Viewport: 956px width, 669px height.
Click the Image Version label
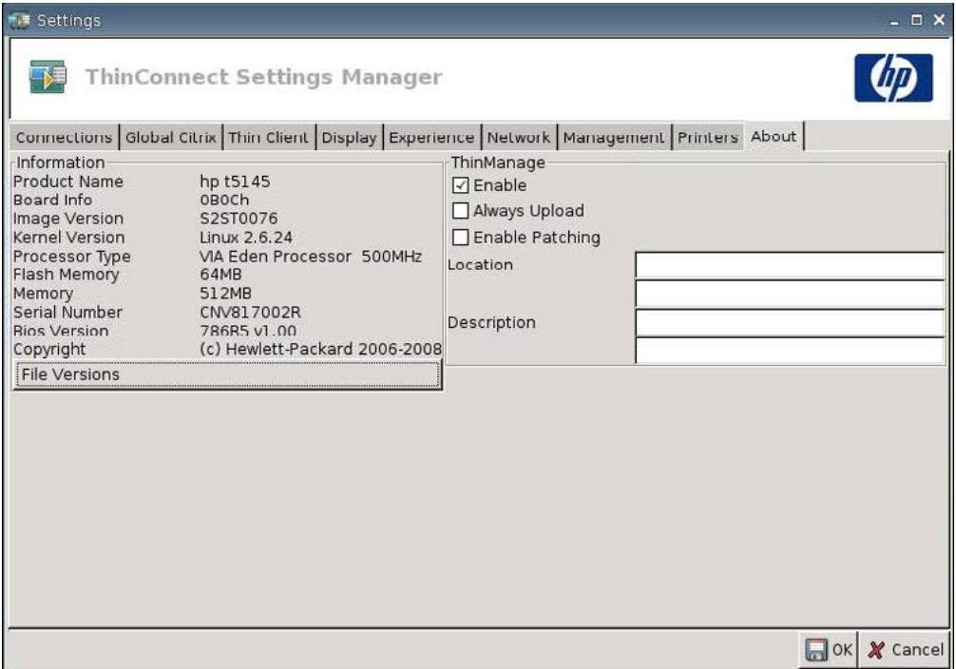click(x=68, y=219)
